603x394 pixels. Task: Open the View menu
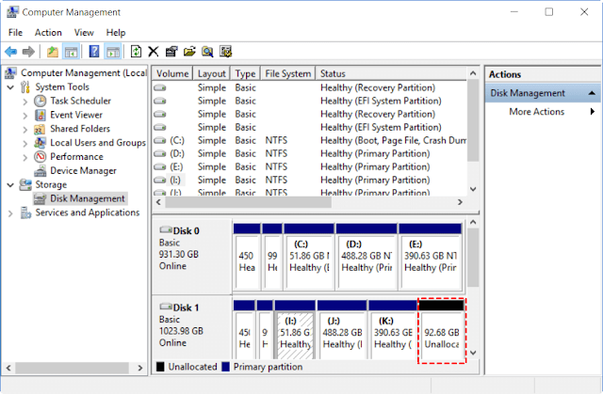(x=84, y=33)
